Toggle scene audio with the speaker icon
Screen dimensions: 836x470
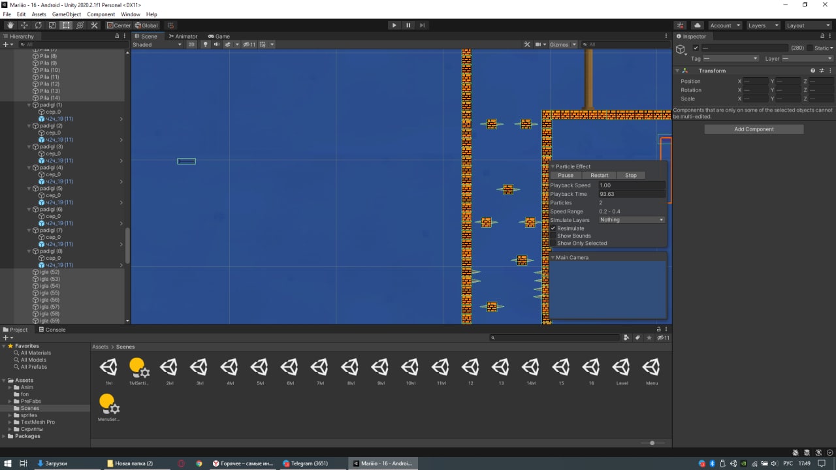216,44
